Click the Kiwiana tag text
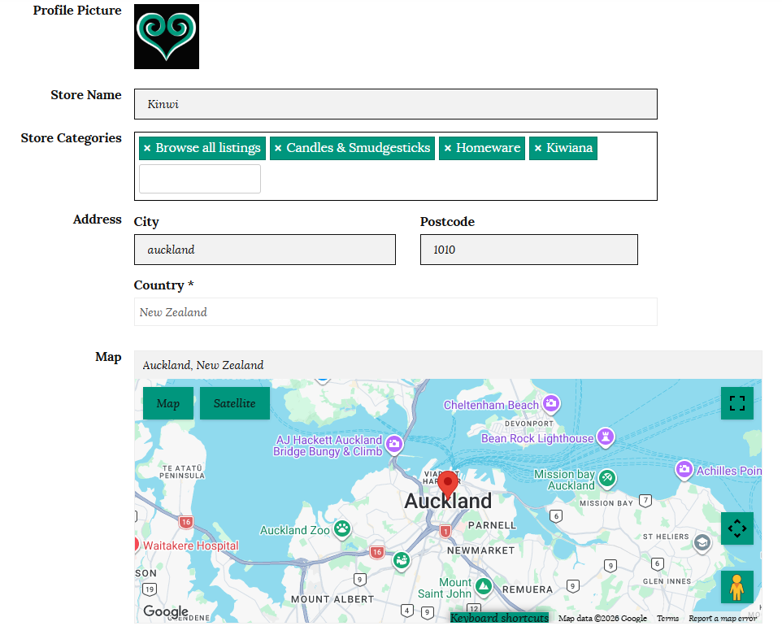Viewport: 782px width, 626px height. click(569, 148)
